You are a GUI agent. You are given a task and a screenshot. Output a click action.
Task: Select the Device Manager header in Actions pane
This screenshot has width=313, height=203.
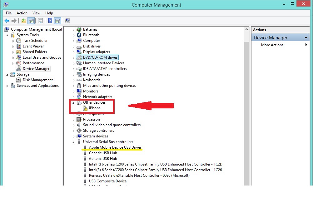(x=281, y=37)
